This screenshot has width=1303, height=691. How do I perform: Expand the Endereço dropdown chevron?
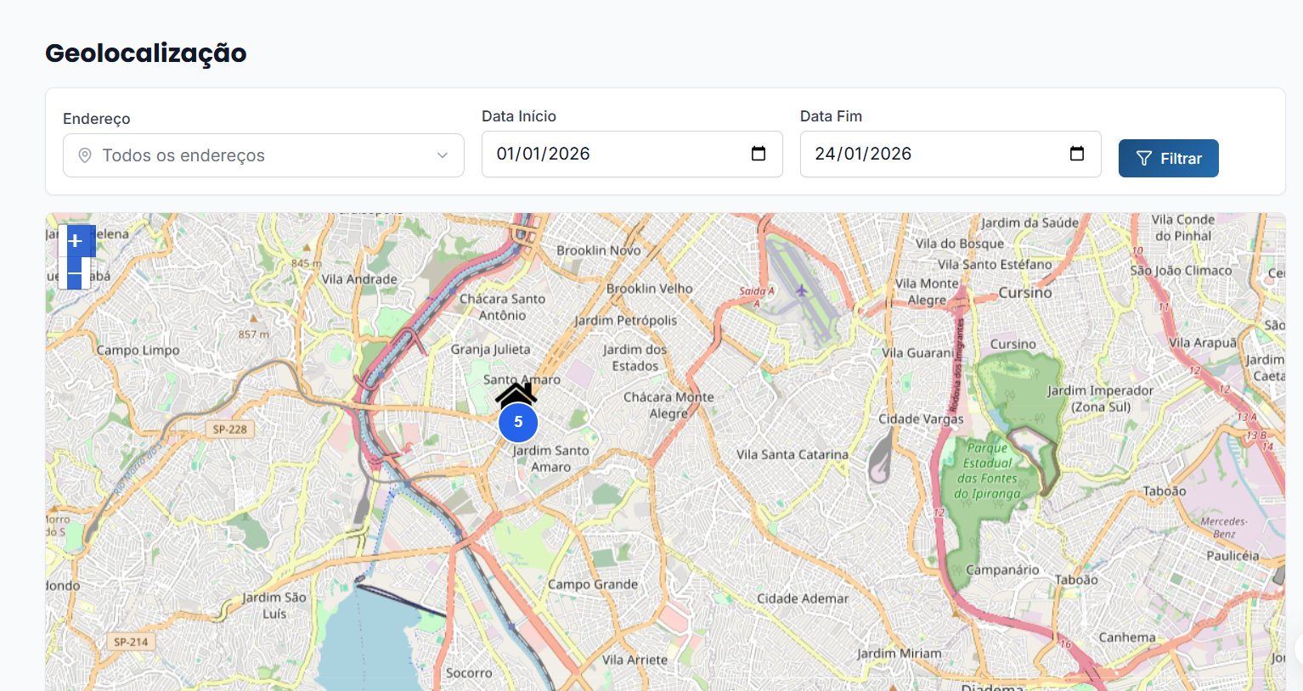(x=443, y=155)
